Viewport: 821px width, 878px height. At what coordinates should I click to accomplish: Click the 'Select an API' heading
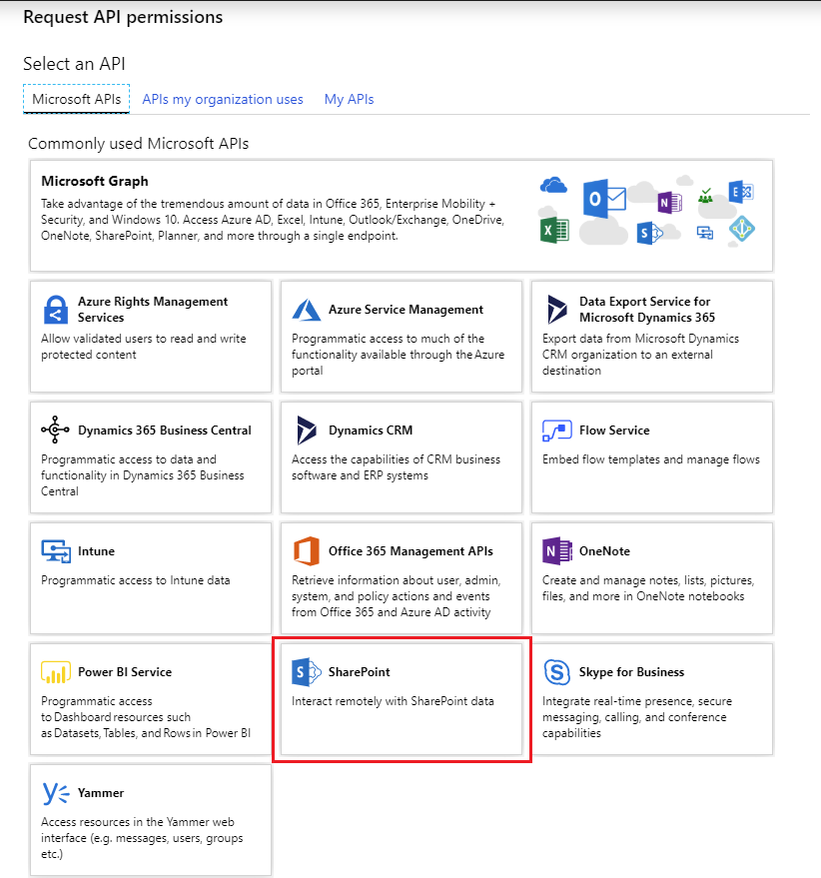tap(74, 64)
